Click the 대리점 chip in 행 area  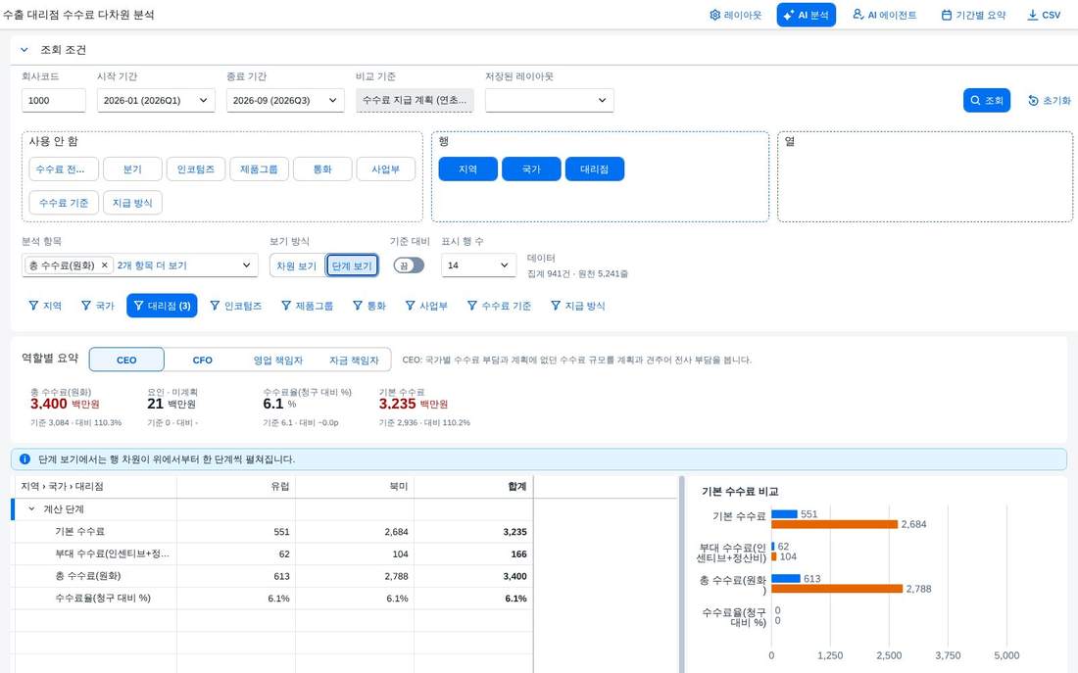pyautogui.click(x=595, y=169)
